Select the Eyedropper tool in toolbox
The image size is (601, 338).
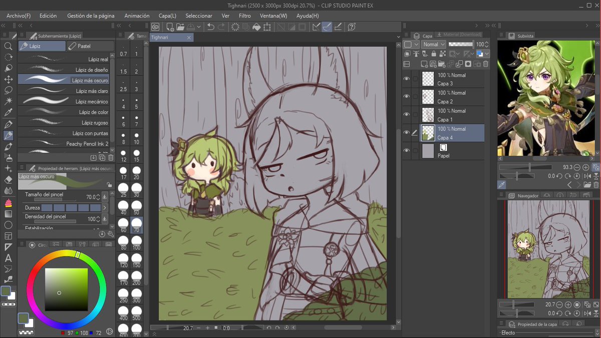click(x=8, y=113)
